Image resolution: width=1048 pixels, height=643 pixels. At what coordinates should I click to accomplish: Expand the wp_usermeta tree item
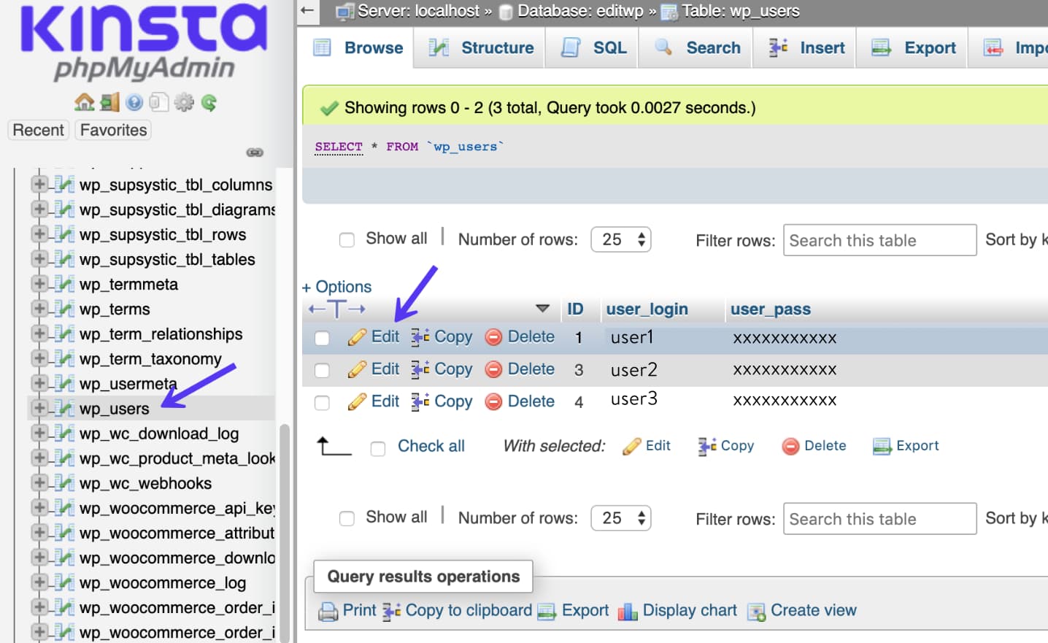(40, 383)
